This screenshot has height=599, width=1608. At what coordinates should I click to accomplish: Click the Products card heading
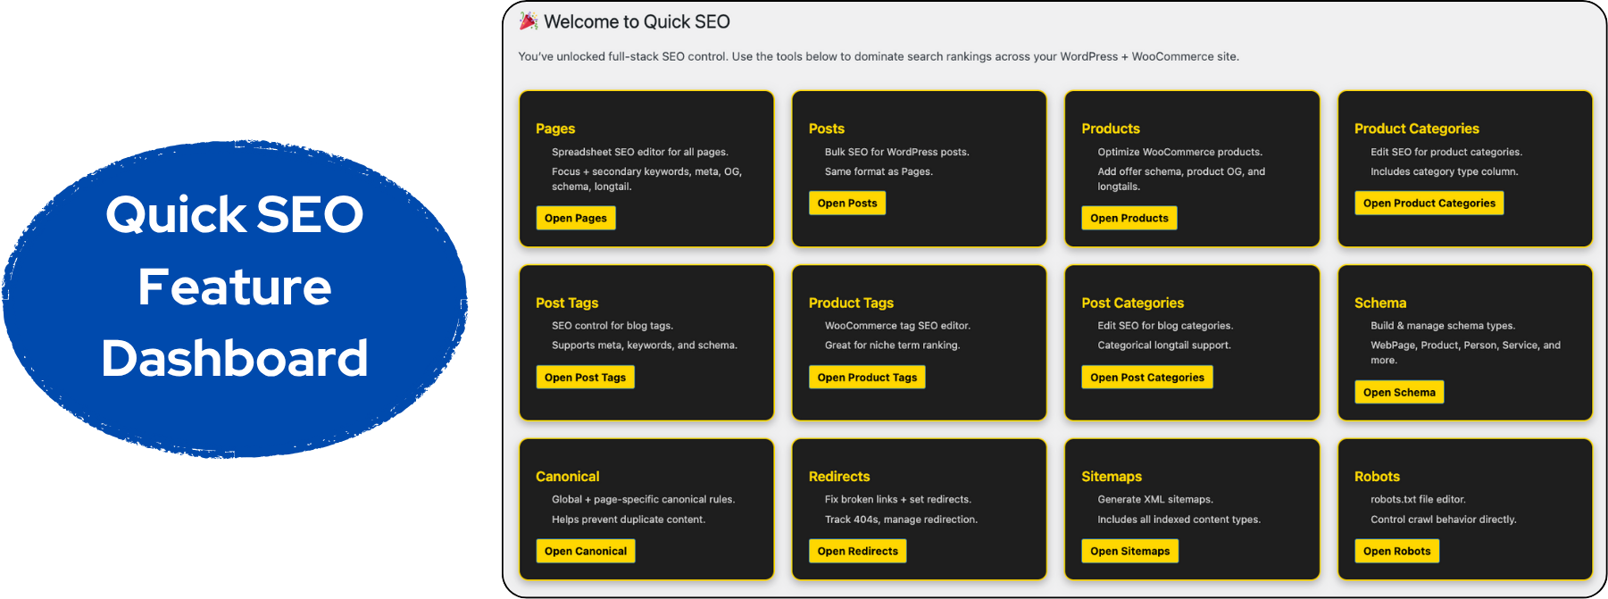(1111, 129)
